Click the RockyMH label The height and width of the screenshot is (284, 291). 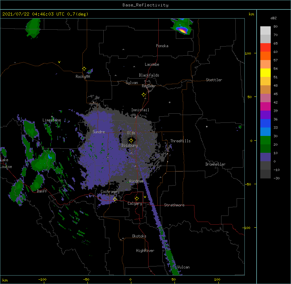click(x=83, y=77)
